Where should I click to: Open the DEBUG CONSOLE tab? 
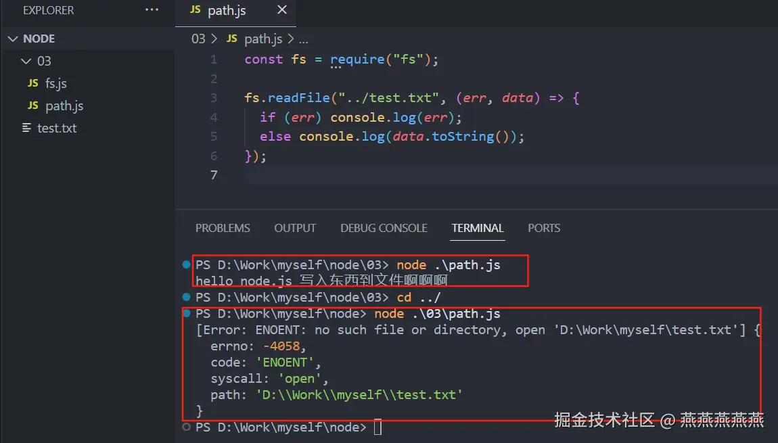(x=384, y=228)
